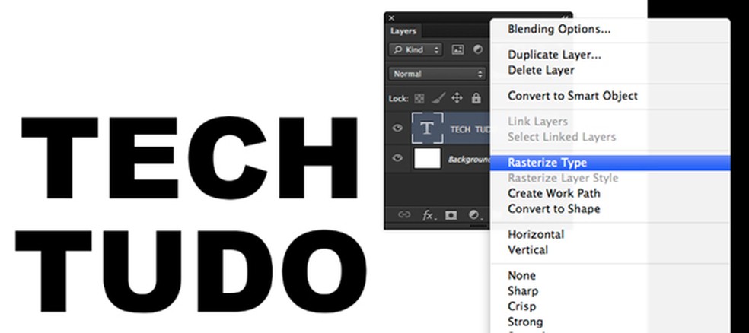Choose Blending Options in context menu
The height and width of the screenshot is (333, 749).
click(559, 29)
